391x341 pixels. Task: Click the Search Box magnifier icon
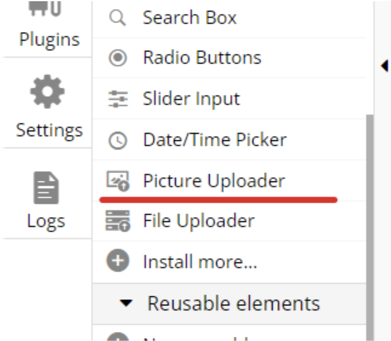coord(117,19)
